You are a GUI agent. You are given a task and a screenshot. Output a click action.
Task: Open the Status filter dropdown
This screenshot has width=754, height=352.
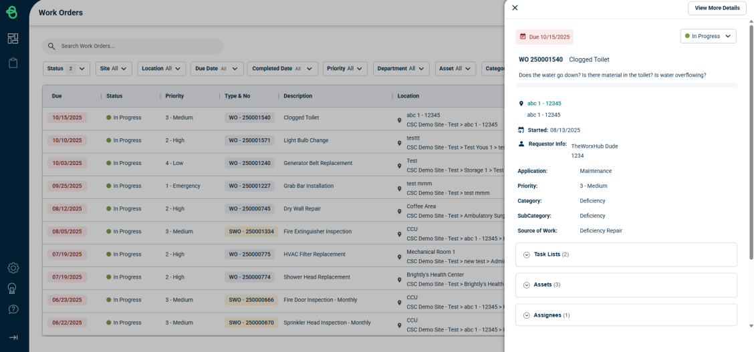(66, 69)
